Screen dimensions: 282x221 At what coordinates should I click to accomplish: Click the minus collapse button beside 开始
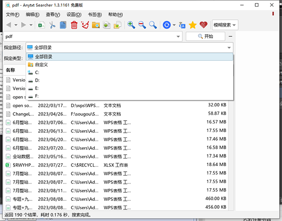[x=230, y=37]
